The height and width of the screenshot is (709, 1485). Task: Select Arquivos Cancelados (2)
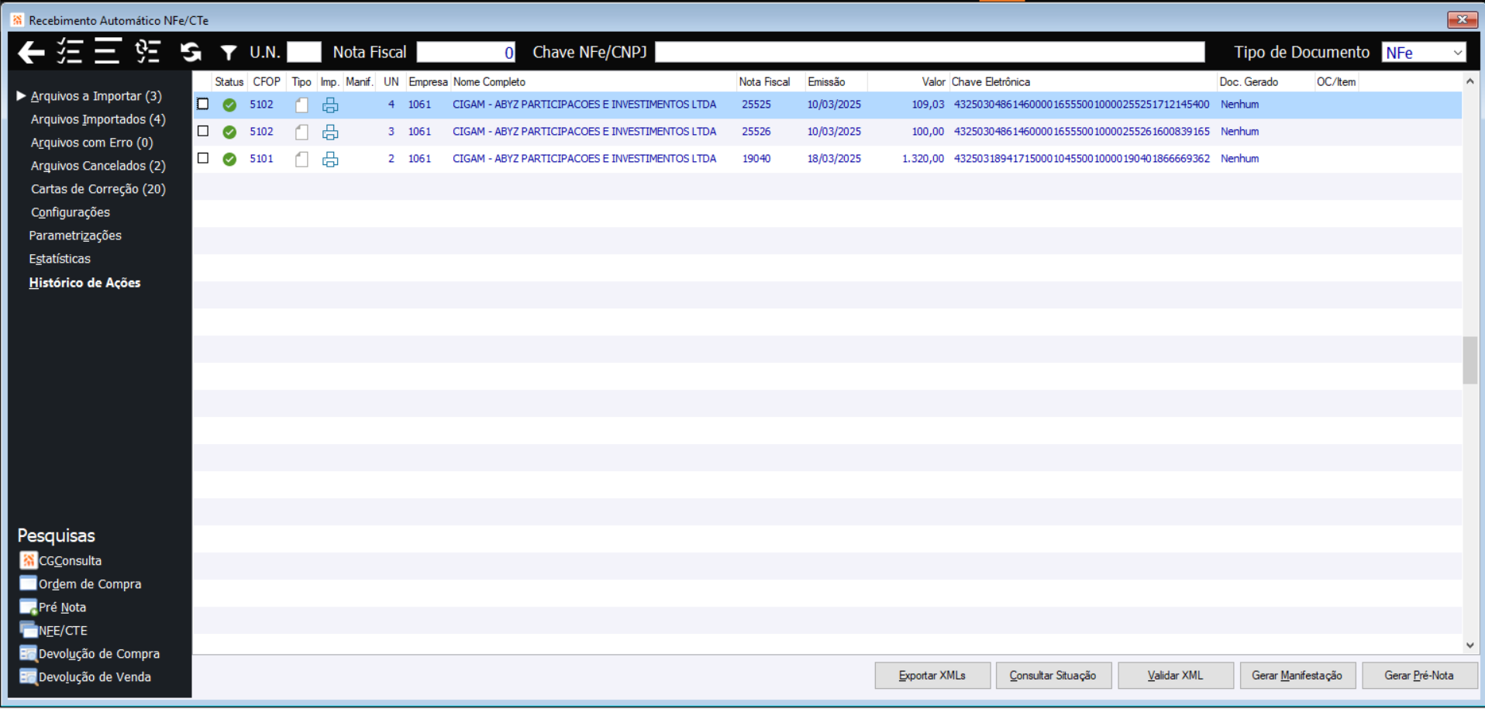98,166
